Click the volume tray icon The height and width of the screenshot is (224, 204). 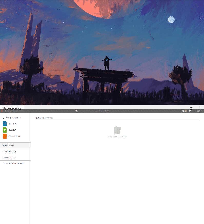point(195,111)
